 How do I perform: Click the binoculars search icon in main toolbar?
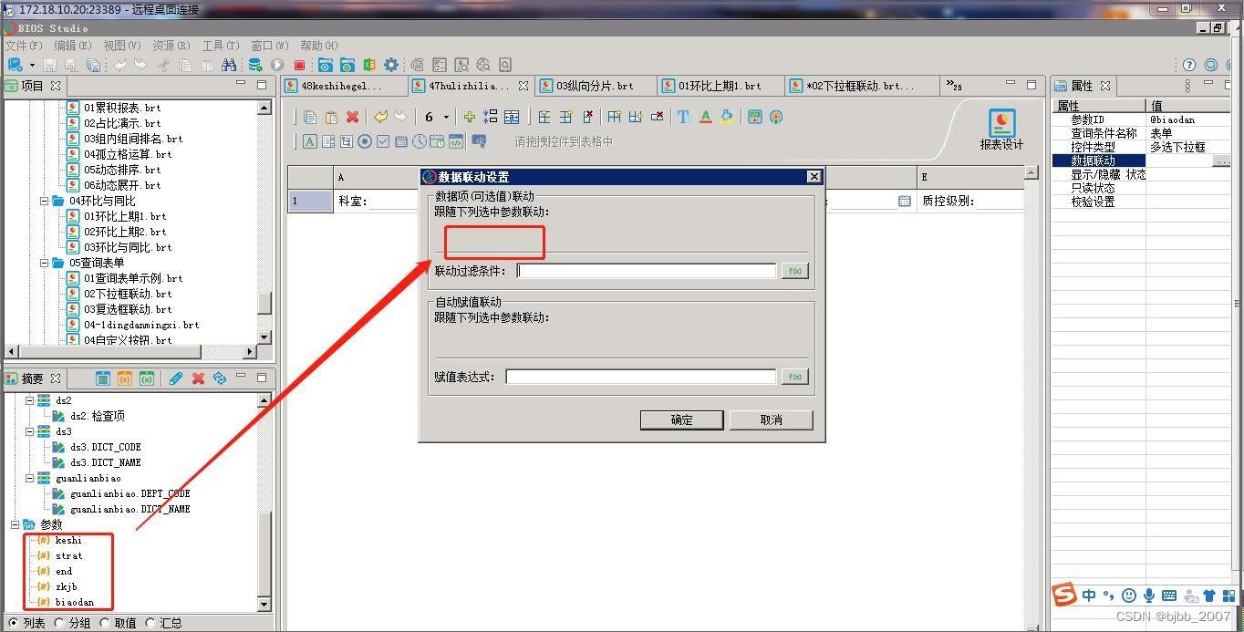click(229, 65)
